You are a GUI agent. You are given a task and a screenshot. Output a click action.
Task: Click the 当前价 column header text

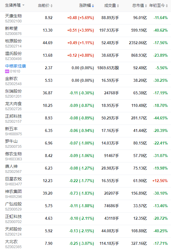click(44, 6)
